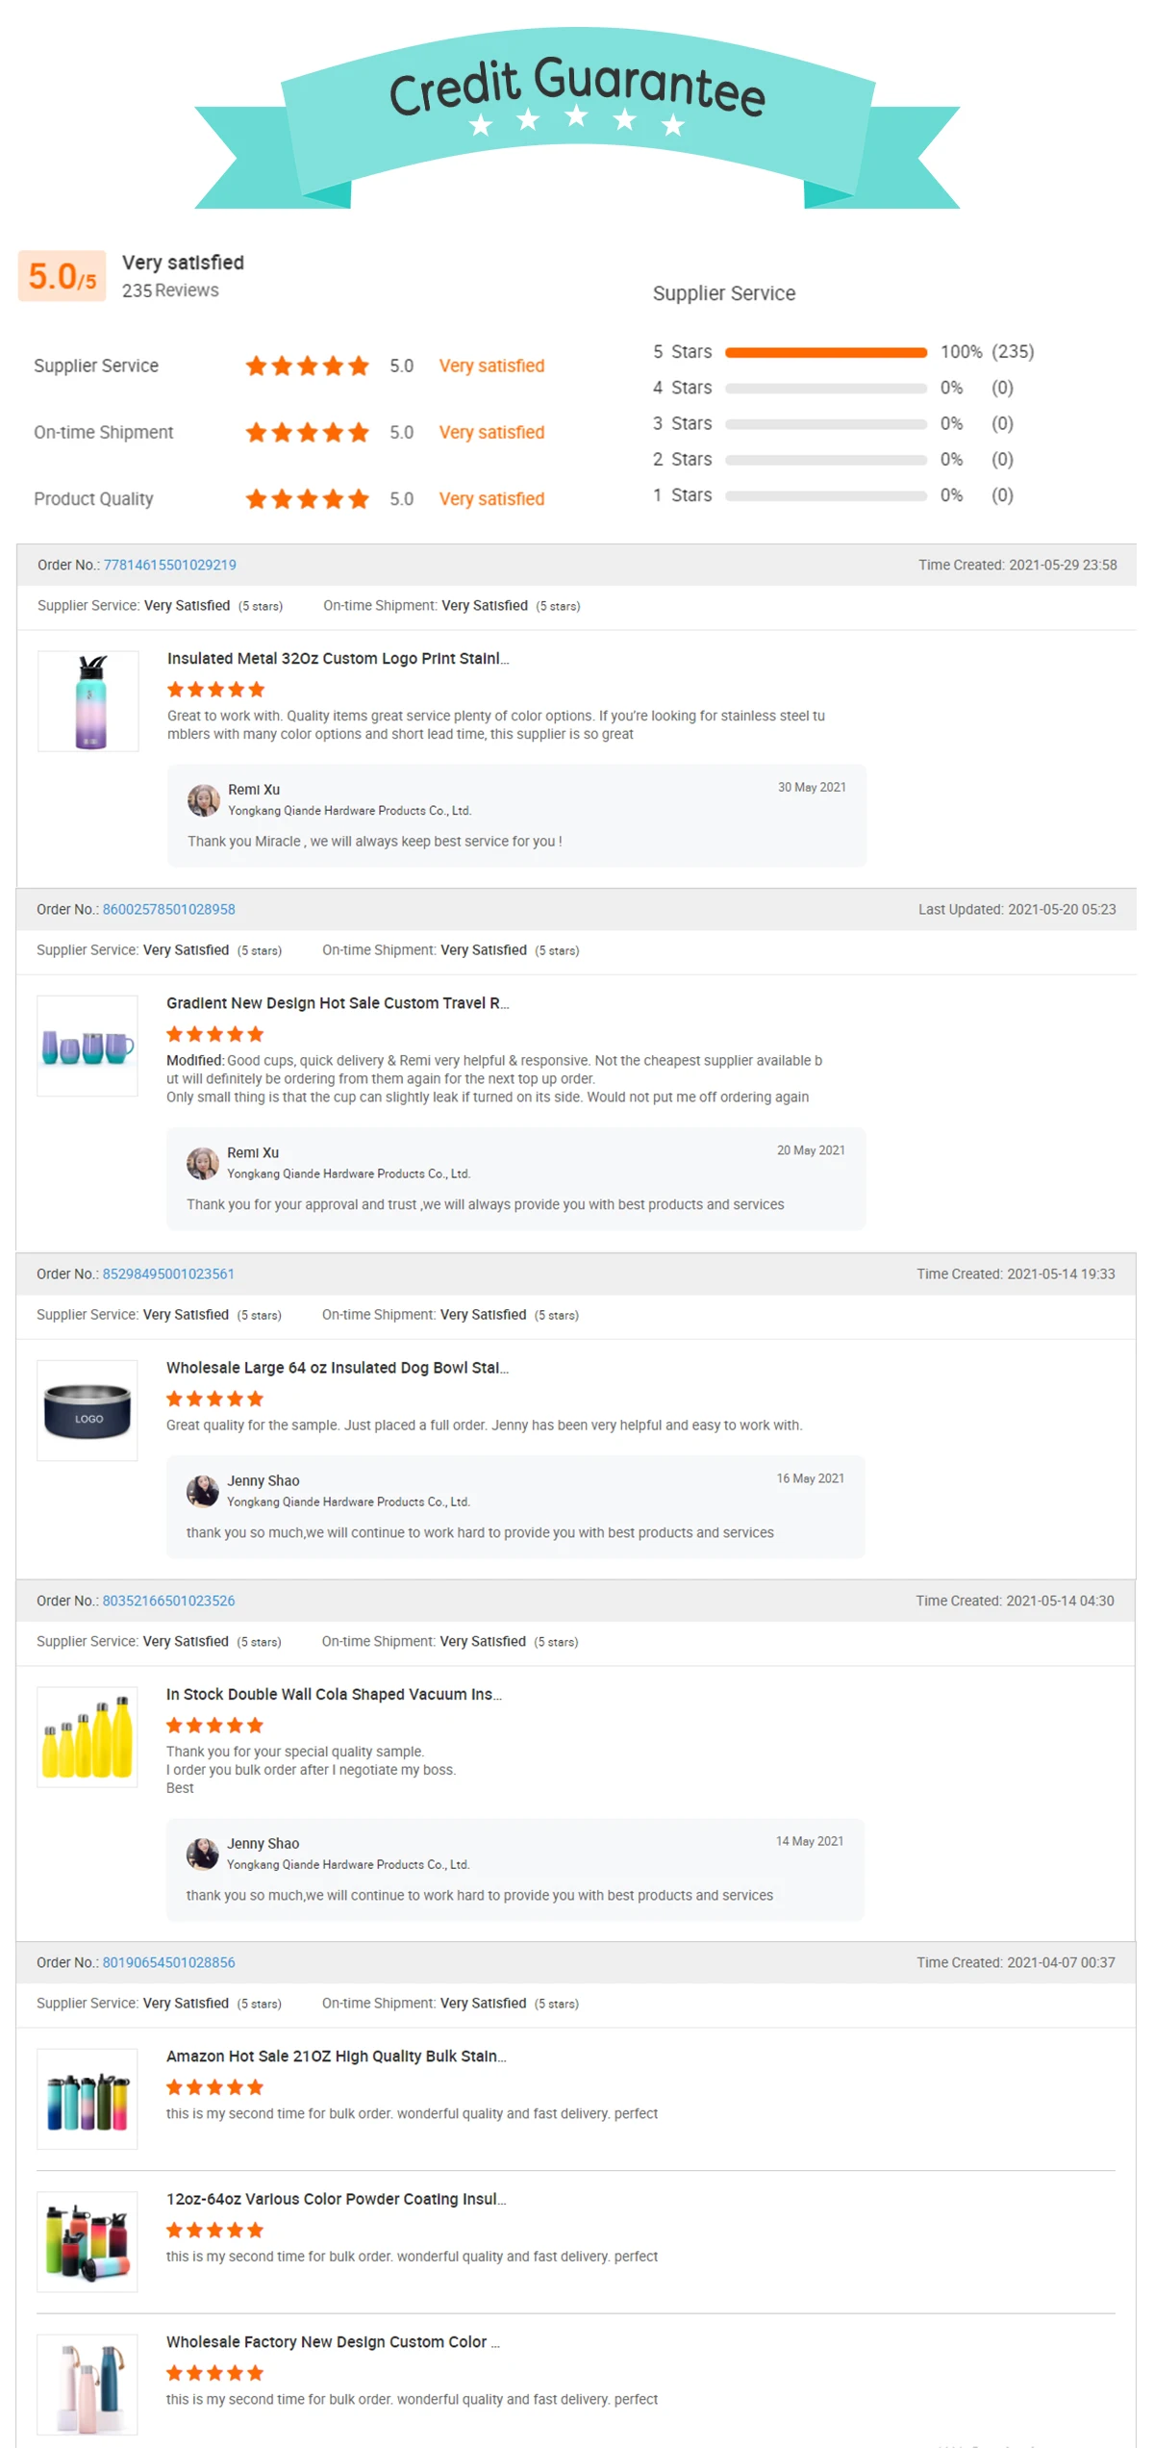
Task: Click Jenny Shao's avatar on 16 May reply
Action: [x=202, y=1491]
